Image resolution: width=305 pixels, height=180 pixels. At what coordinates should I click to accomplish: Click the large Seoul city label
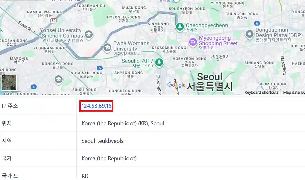click(209, 77)
